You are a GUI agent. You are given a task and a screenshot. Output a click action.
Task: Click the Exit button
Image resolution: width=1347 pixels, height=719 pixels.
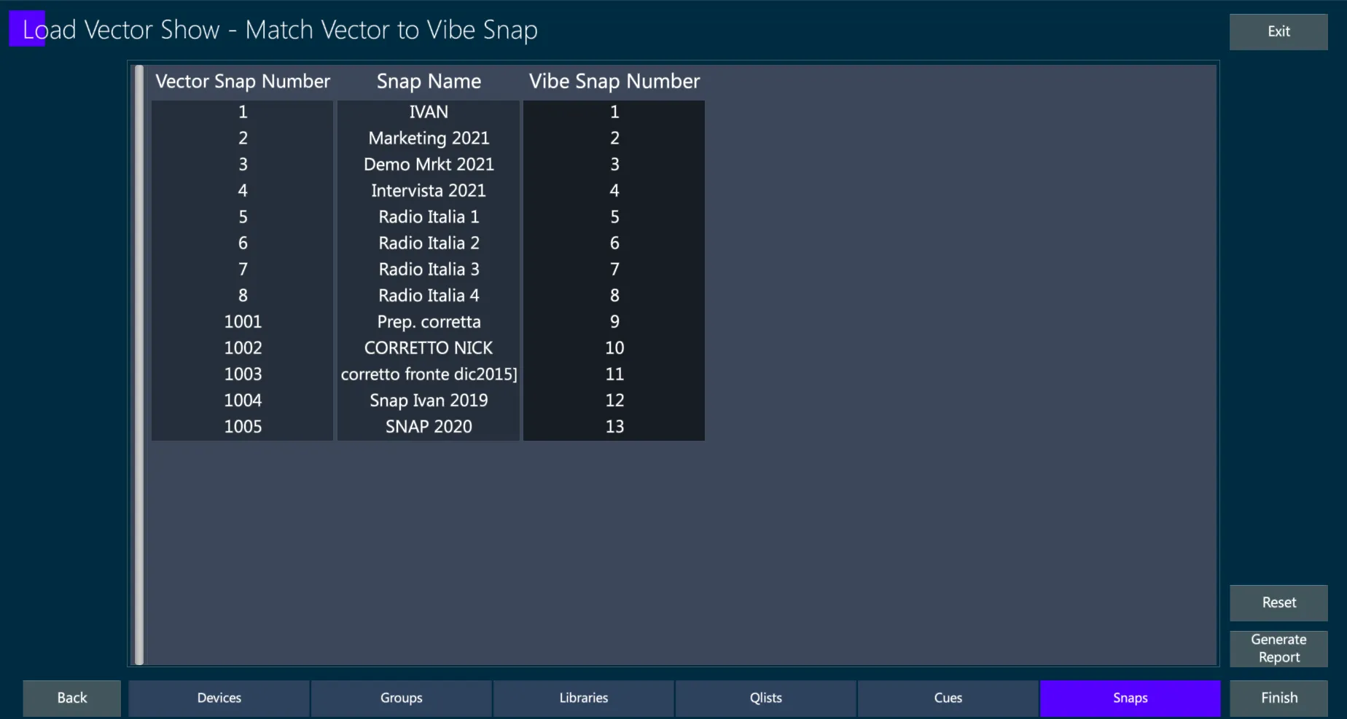point(1278,32)
